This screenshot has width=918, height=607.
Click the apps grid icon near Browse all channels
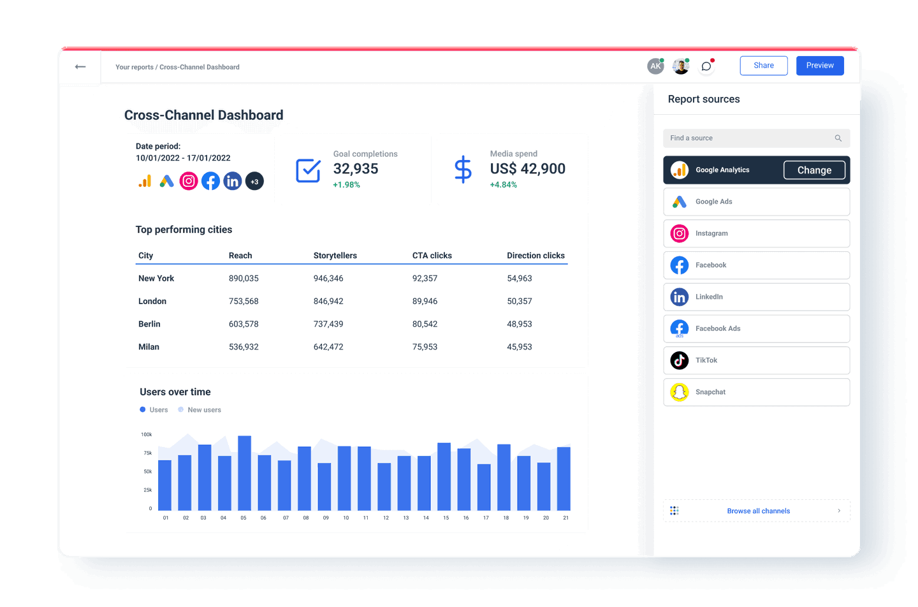(x=674, y=510)
